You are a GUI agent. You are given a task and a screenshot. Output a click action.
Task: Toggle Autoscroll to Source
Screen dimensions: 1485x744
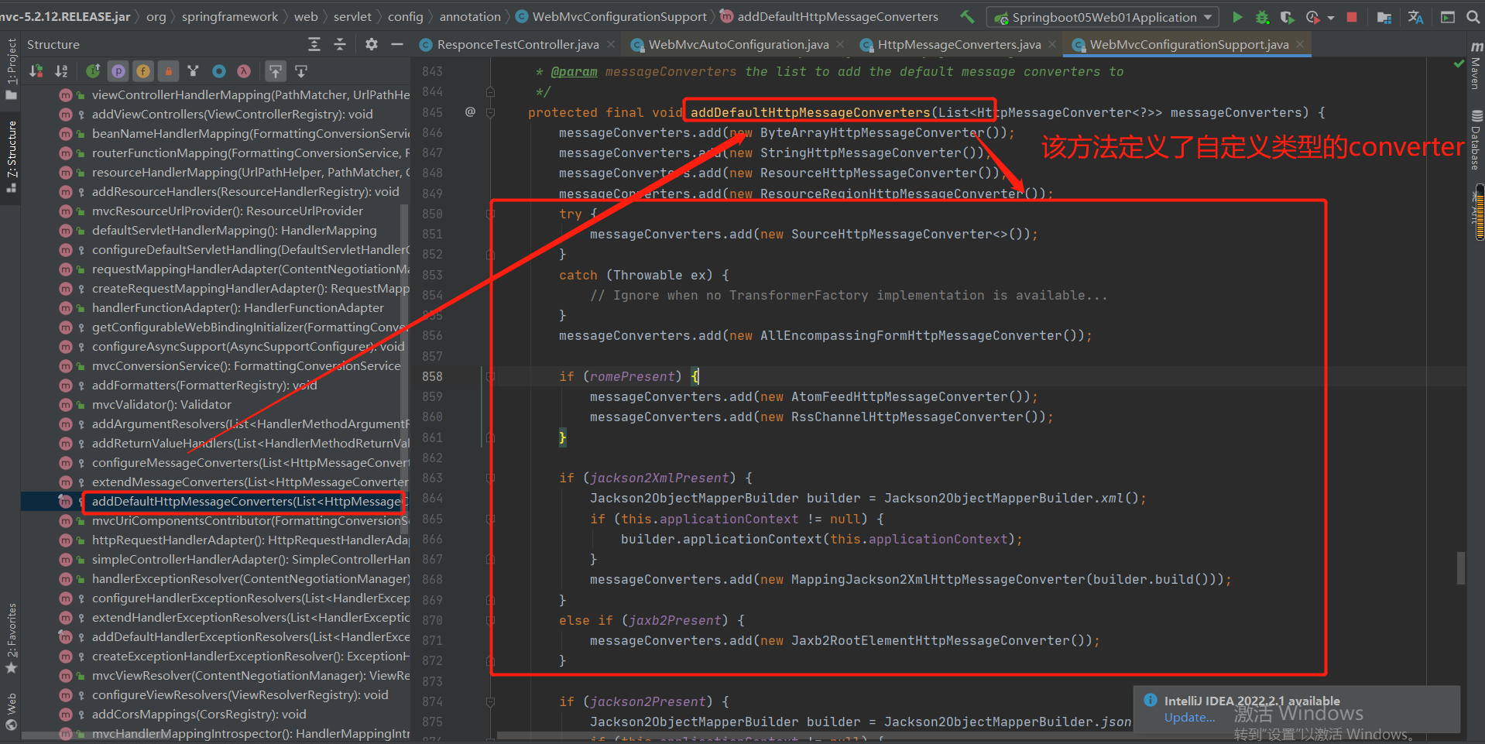(276, 71)
